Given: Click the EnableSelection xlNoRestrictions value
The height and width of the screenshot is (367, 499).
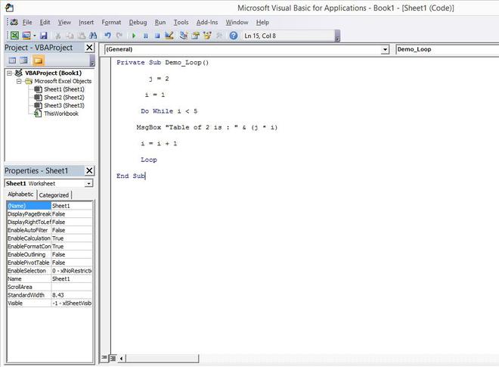Looking at the screenshot, I should (72, 271).
